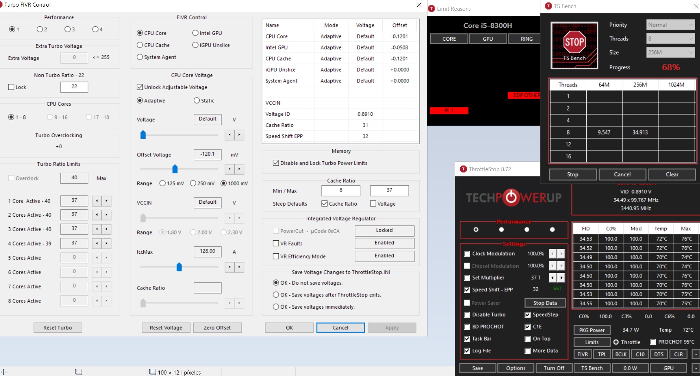Expand the Threads dropdown
Image resolution: width=700 pixels, height=376 pixels.
tap(670, 38)
